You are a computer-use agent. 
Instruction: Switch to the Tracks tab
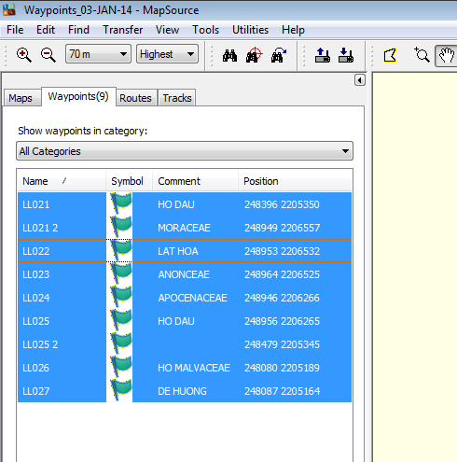pyautogui.click(x=177, y=98)
